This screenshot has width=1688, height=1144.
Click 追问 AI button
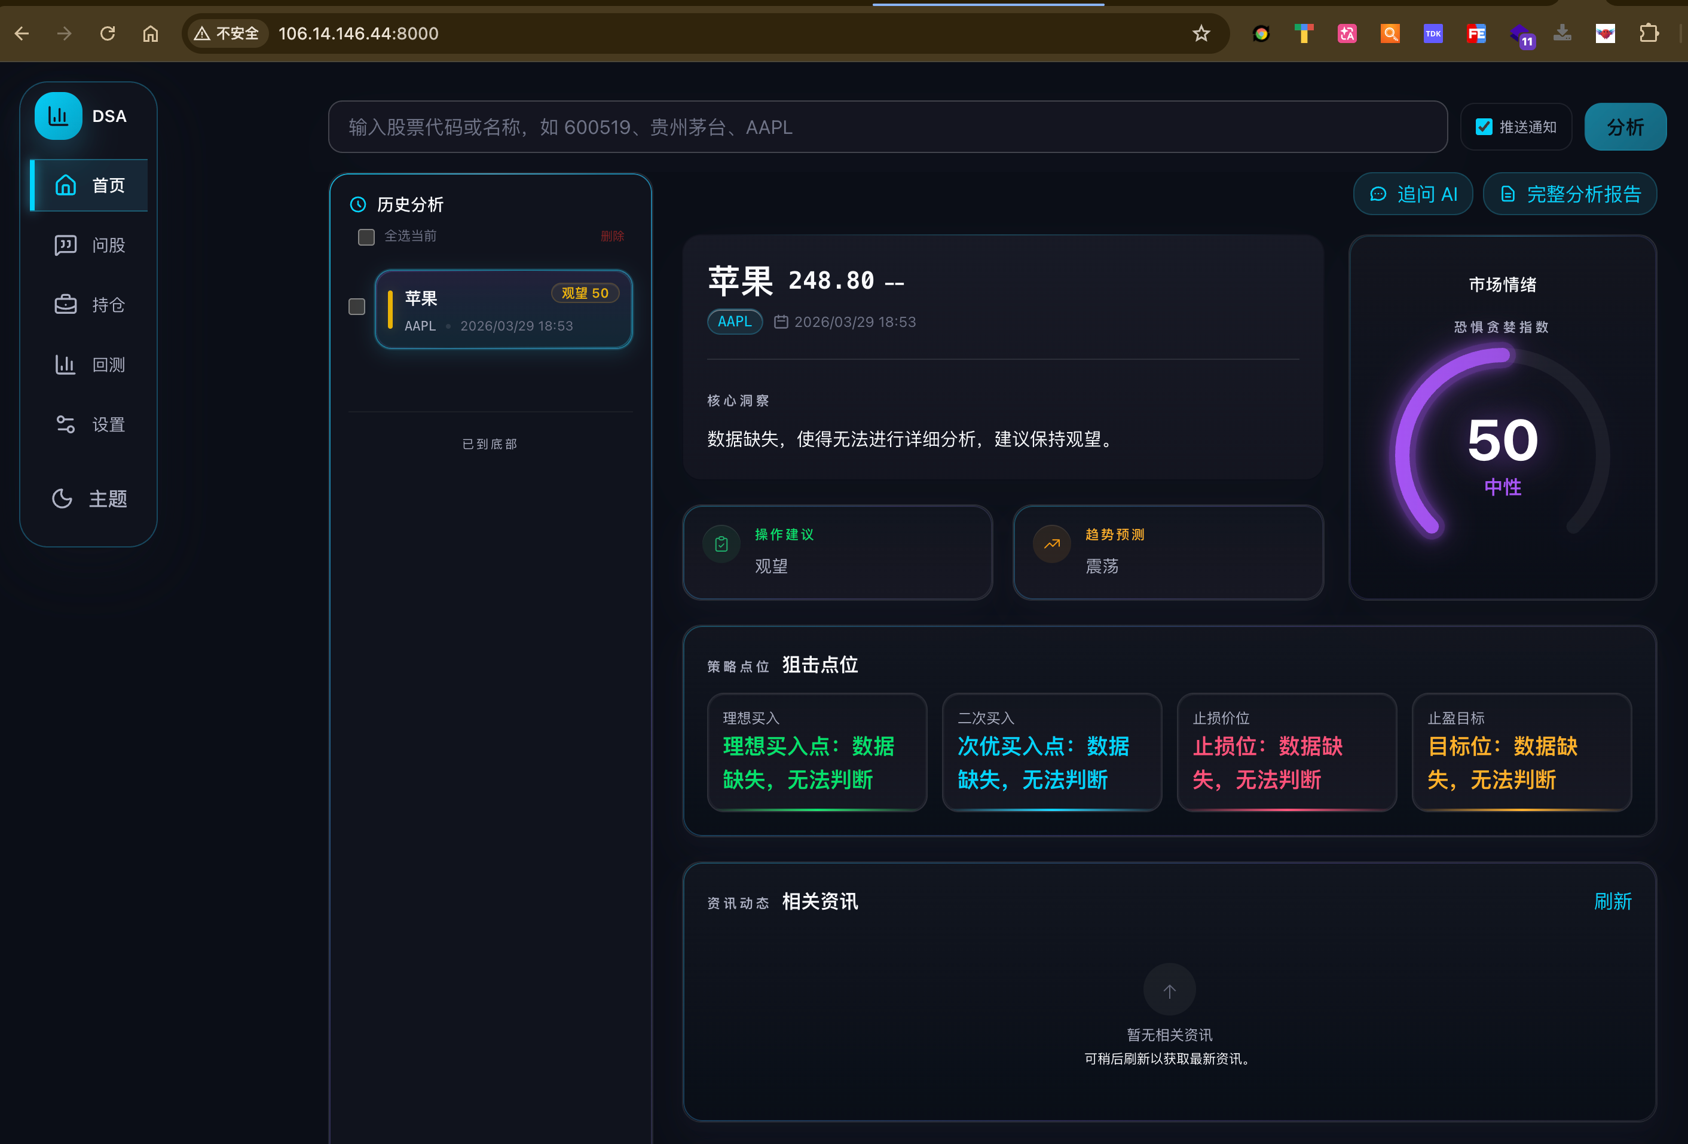1412,194
